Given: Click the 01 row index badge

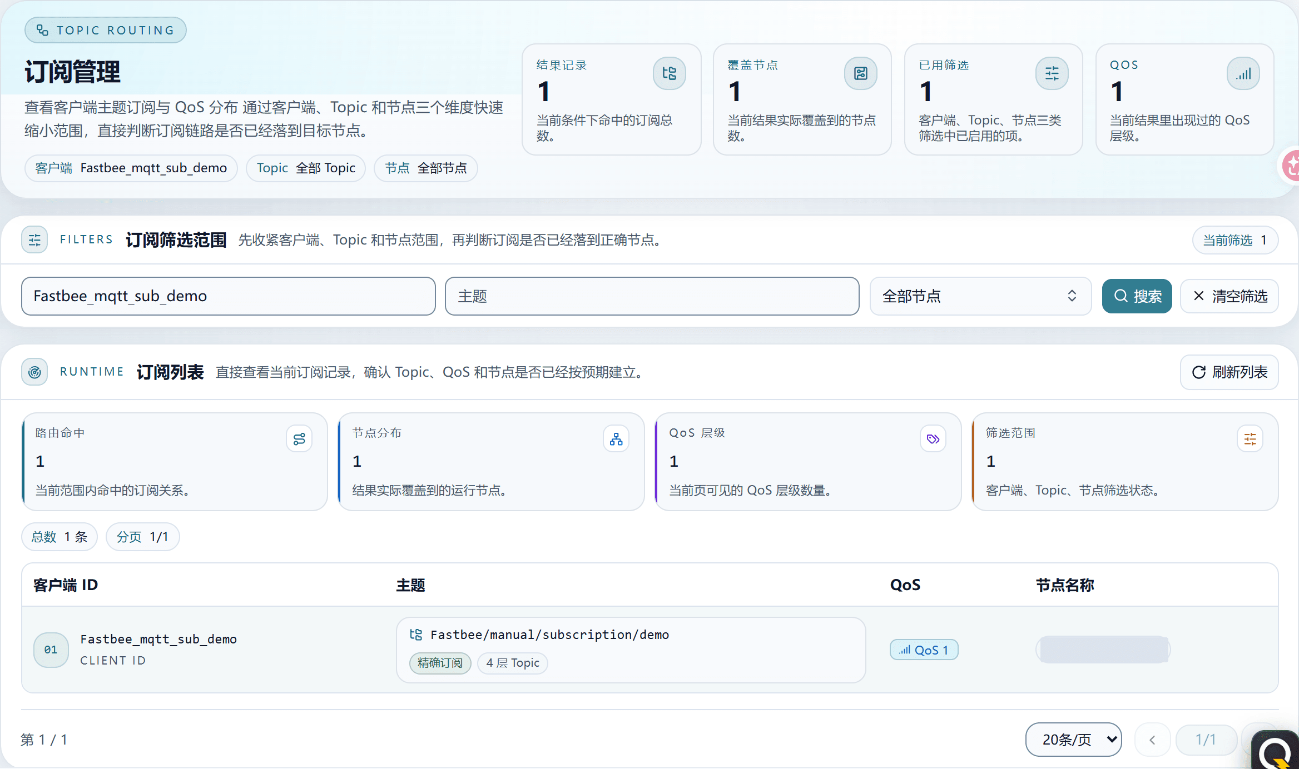Looking at the screenshot, I should point(51,650).
